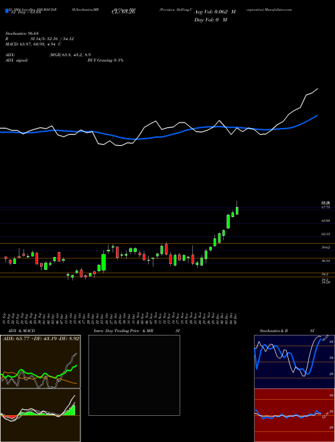Click the 'Stochastics & R' panel title
Image resolution: width=335 pixels, height=442 pixels.
tap(274, 331)
